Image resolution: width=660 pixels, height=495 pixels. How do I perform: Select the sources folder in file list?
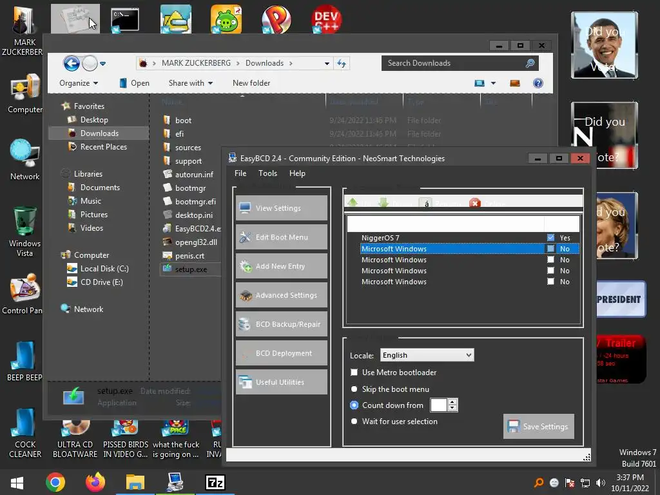click(x=182, y=148)
